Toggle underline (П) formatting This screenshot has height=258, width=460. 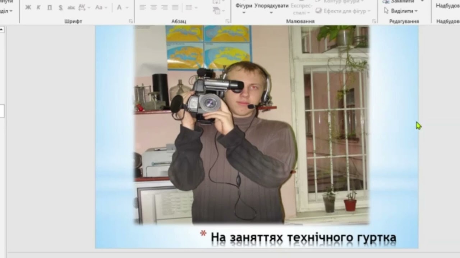(50, 7)
